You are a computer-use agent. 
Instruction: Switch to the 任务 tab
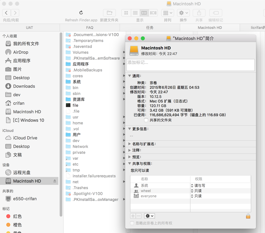(150, 27)
